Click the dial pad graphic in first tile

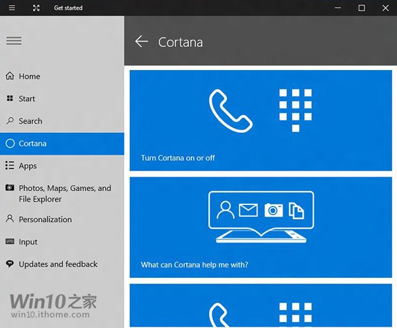point(296,110)
